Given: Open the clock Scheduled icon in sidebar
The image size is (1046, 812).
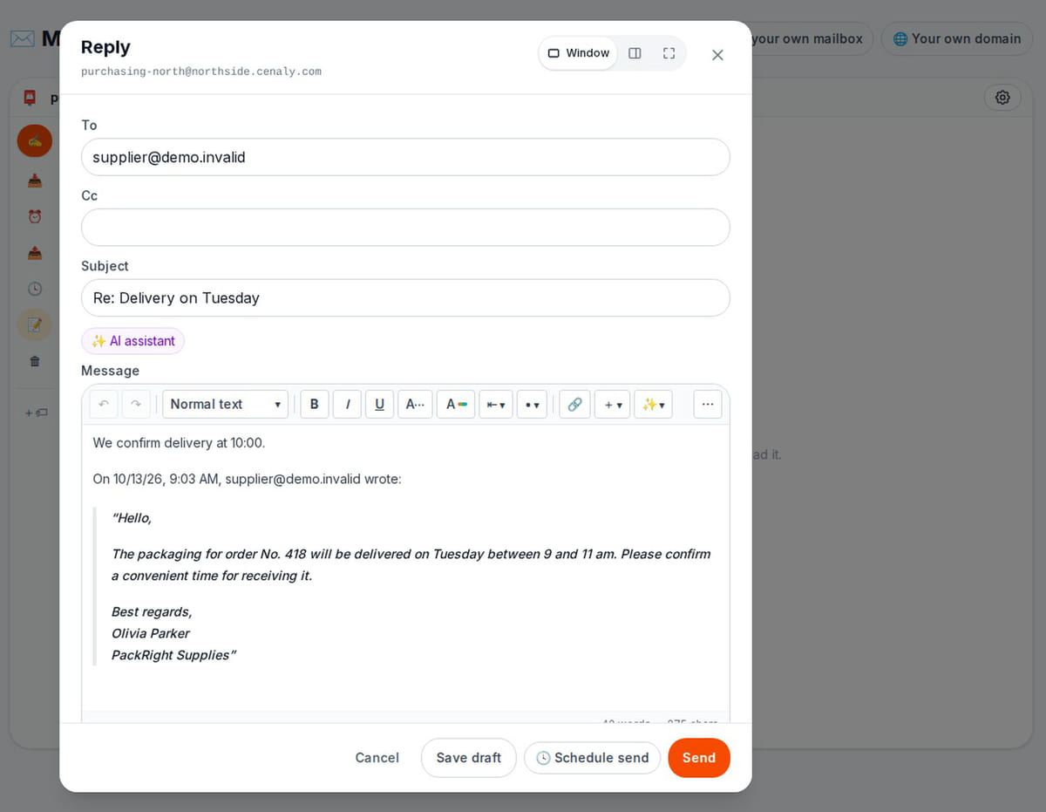Looking at the screenshot, I should (35, 289).
